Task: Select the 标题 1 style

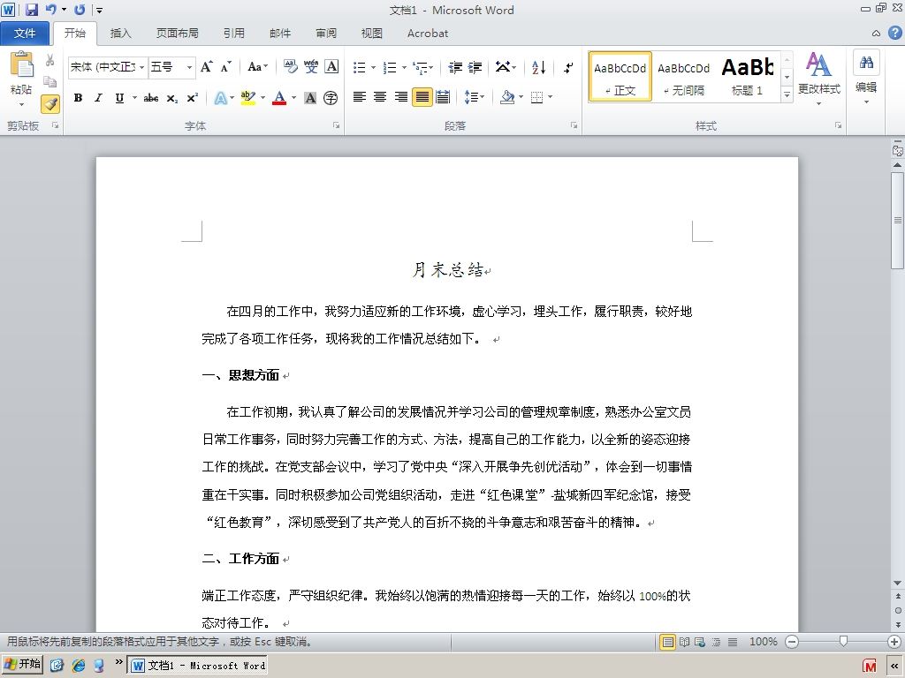Action: click(748, 78)
